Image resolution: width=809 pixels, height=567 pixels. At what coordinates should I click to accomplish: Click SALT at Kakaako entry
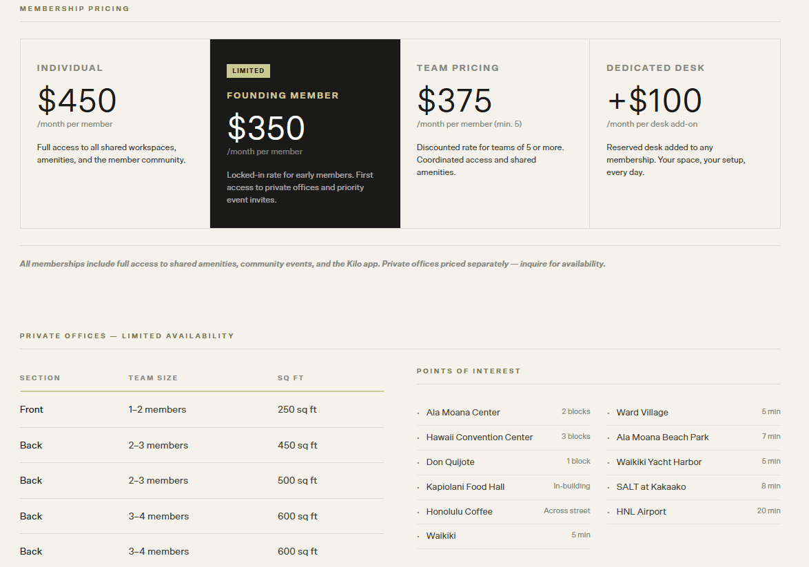click(693, 486)
